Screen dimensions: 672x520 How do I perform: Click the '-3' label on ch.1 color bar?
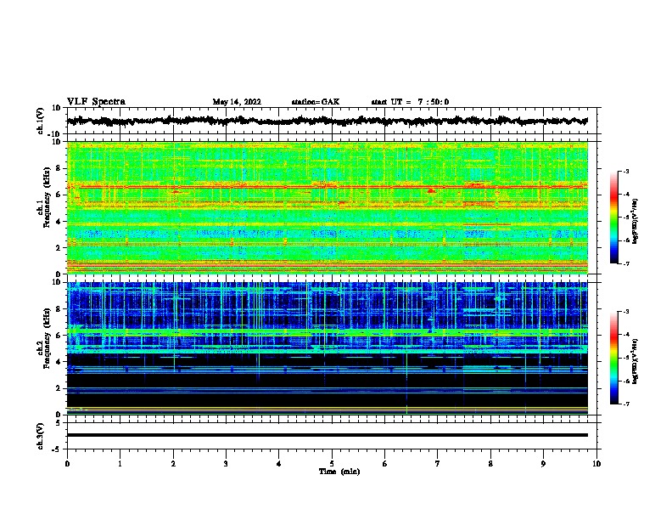625,172
